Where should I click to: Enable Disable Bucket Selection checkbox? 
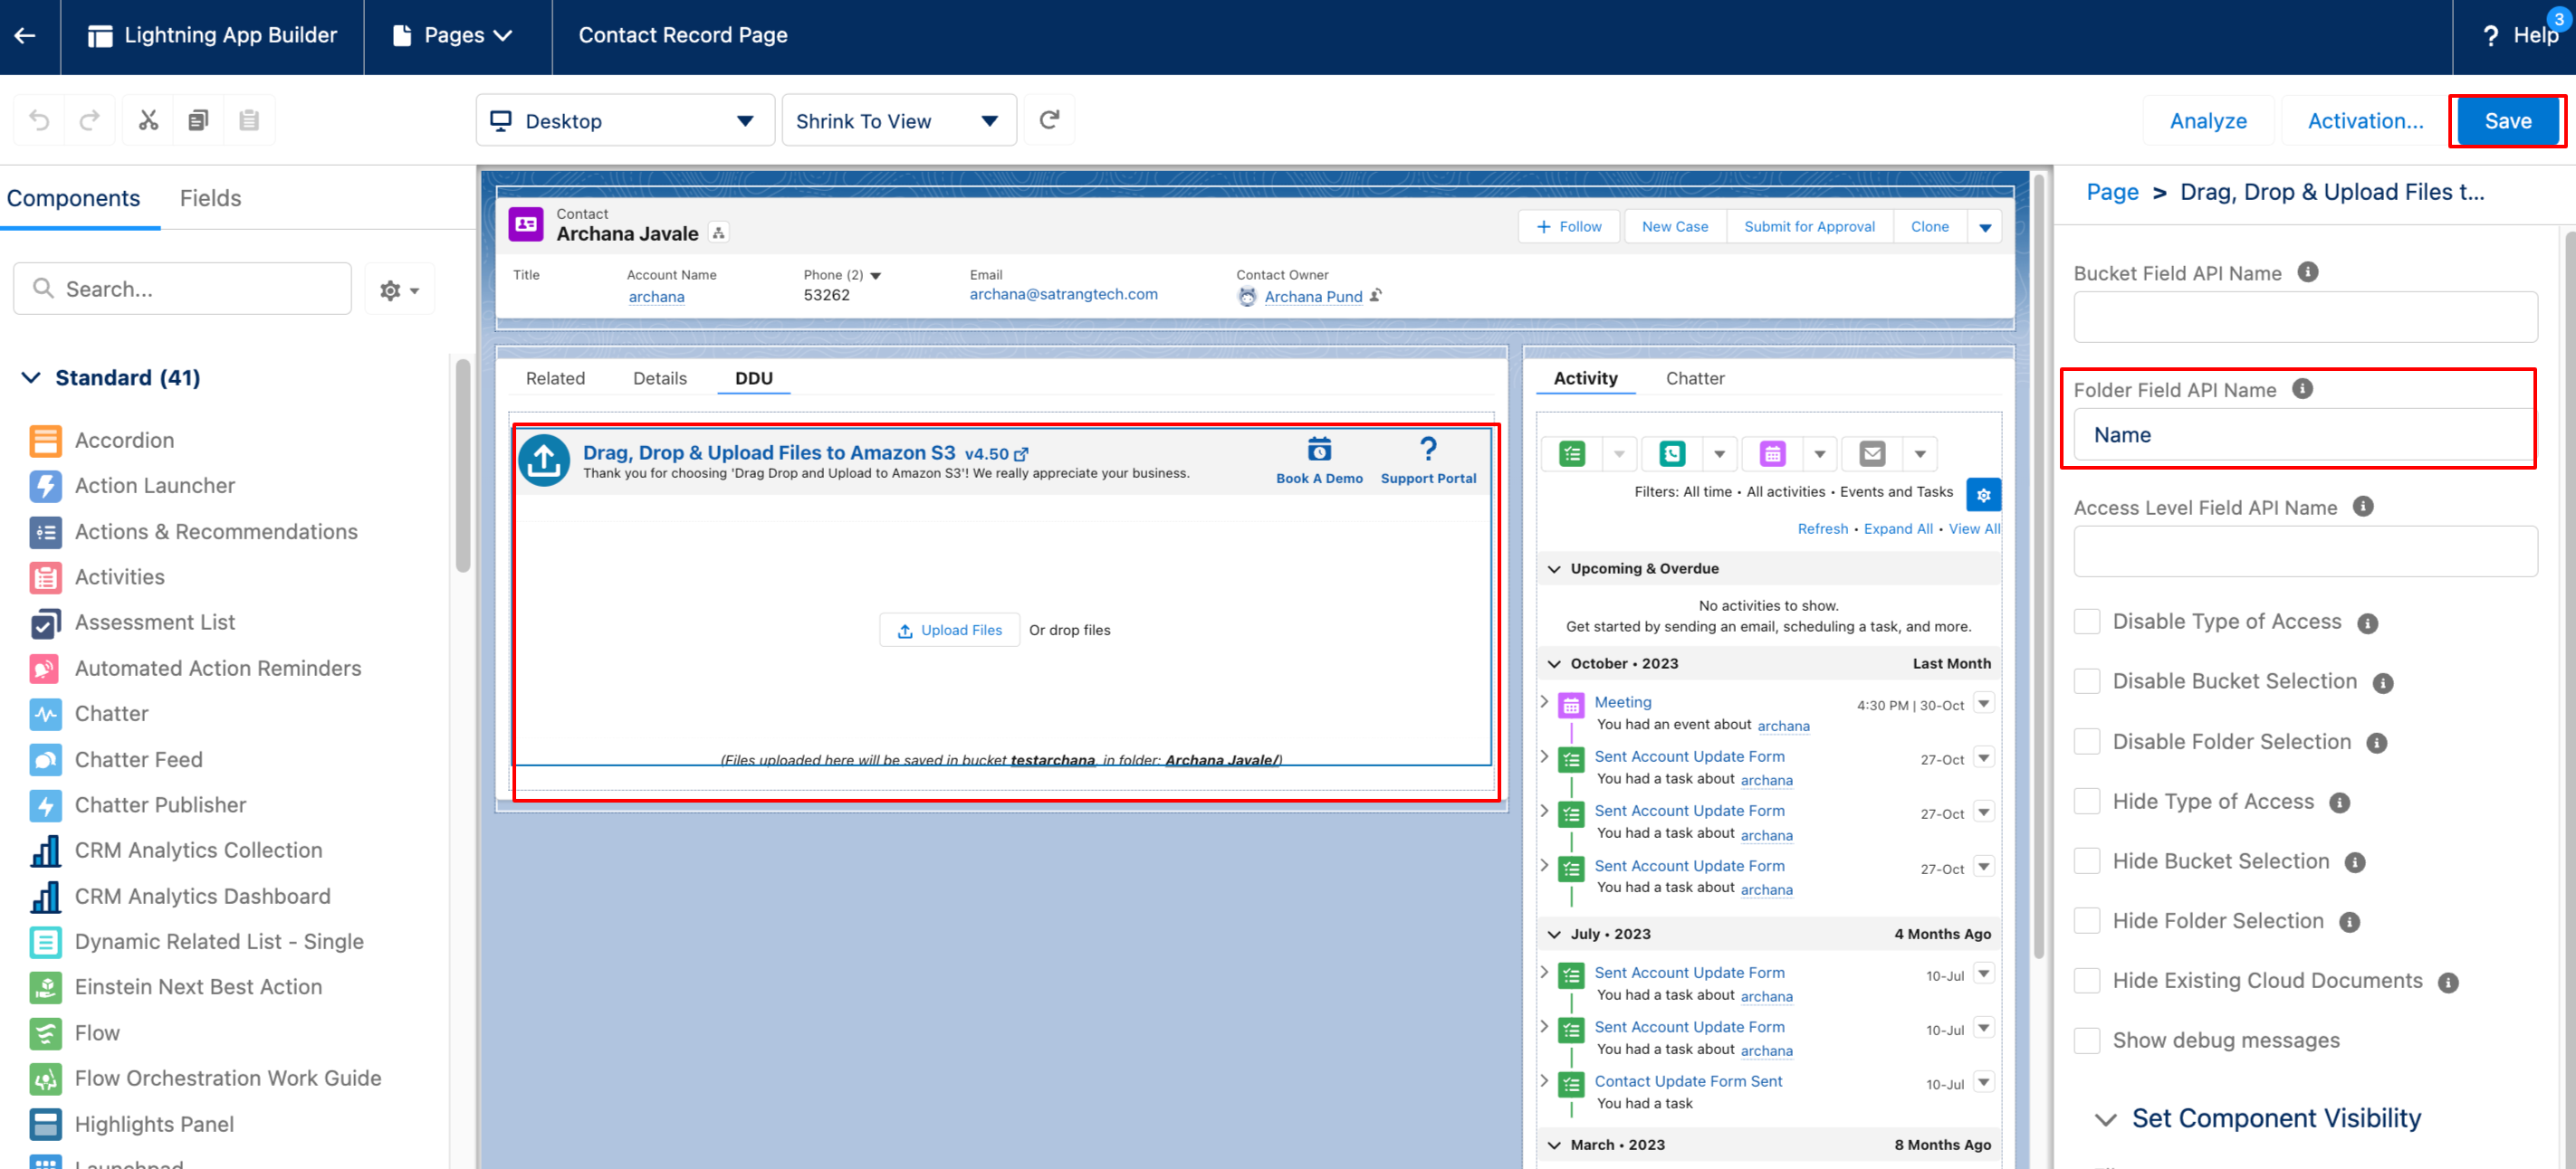pyautogui.click(x=2087, y=681)
